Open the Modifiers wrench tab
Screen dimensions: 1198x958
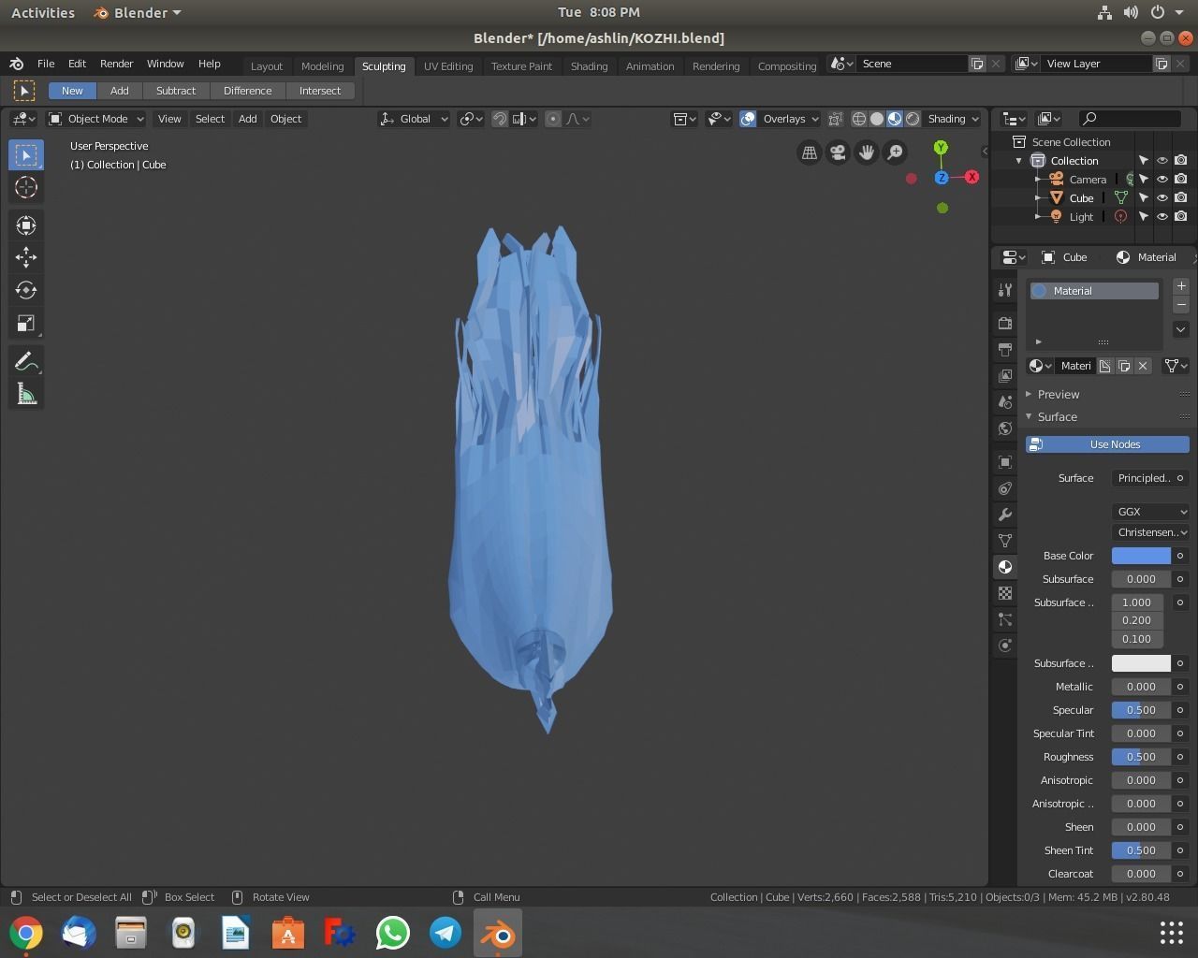(1005, 515)
